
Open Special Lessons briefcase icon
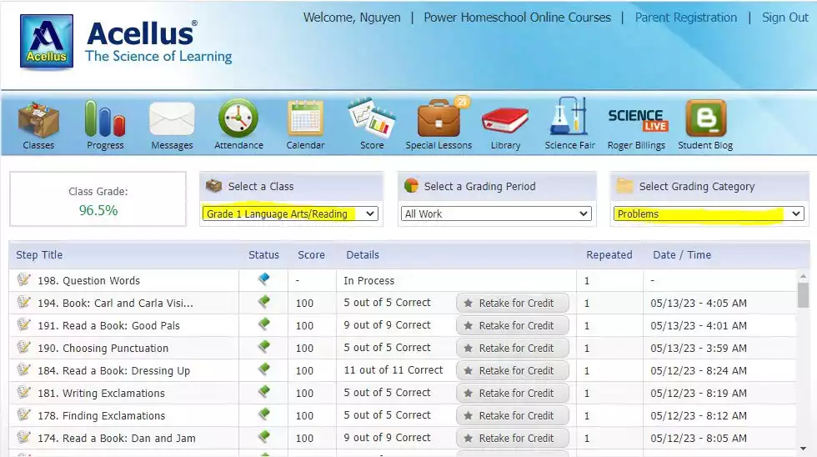click(x=439, y=120)
